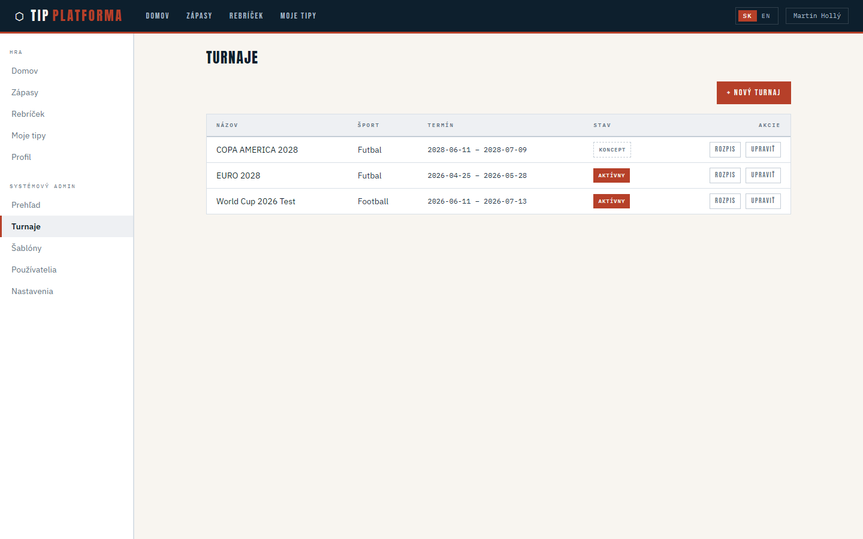Select Šablóny in the admin sidebar
The height and width of the screenshot is (539, 863).
pos(26,248)
